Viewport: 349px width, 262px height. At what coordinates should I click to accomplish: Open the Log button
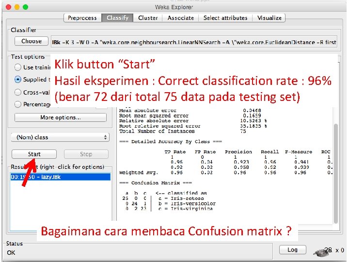[292, 250]
